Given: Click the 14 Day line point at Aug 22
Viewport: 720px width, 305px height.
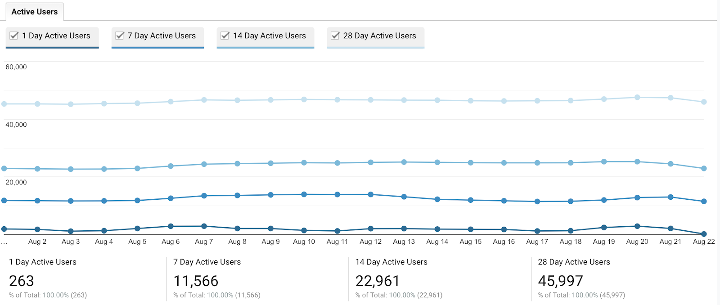Looking at the screenshot, I should 704,169.
